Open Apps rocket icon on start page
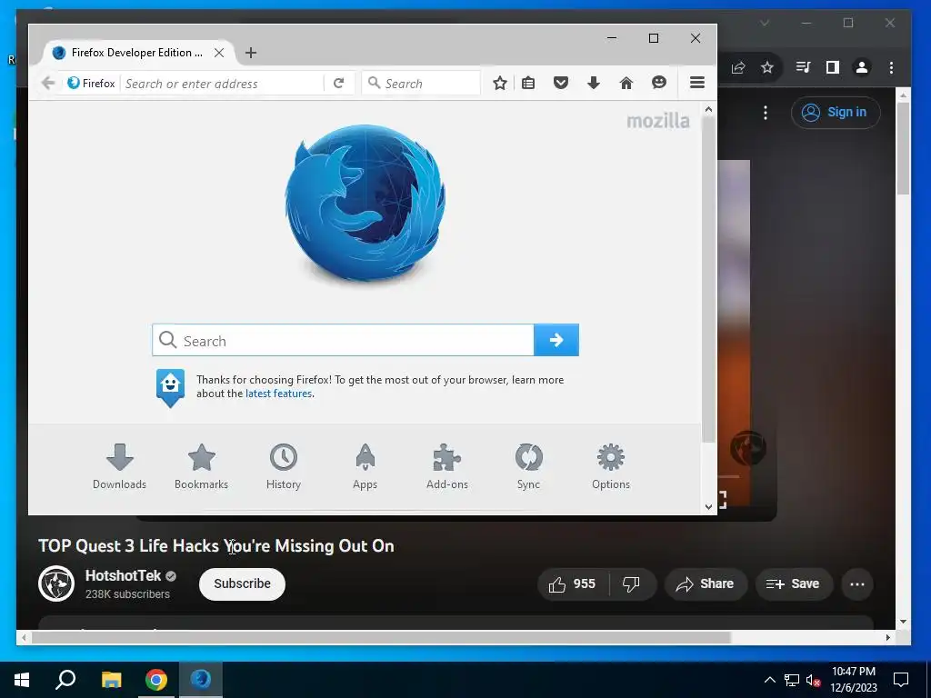931x698 pixels. pyautogui.click(x=365, y=466)
